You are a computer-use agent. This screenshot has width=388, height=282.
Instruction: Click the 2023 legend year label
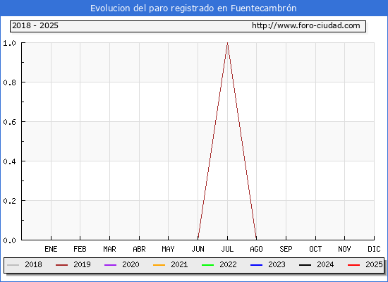pos(277,264)
